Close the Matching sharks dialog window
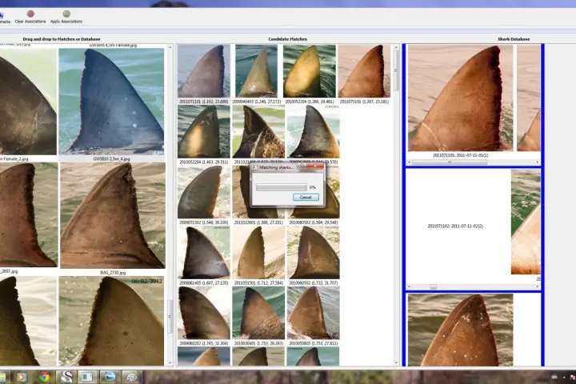 [315, 166]
